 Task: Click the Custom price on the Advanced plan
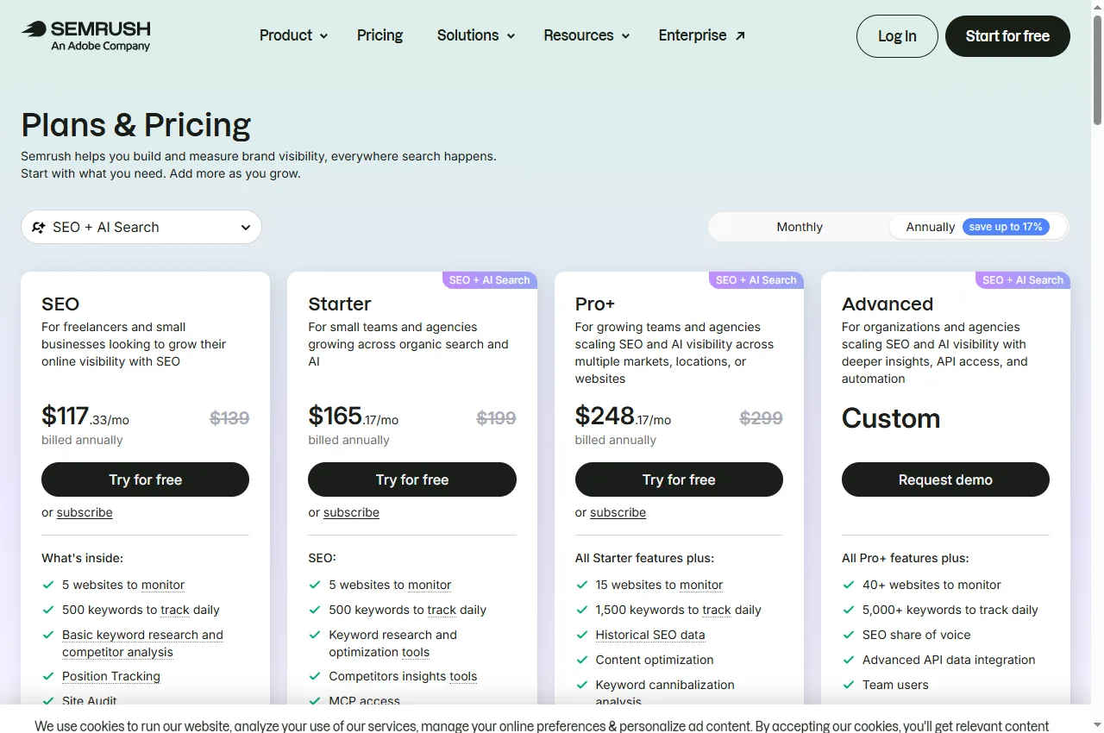tap(891, 418)
